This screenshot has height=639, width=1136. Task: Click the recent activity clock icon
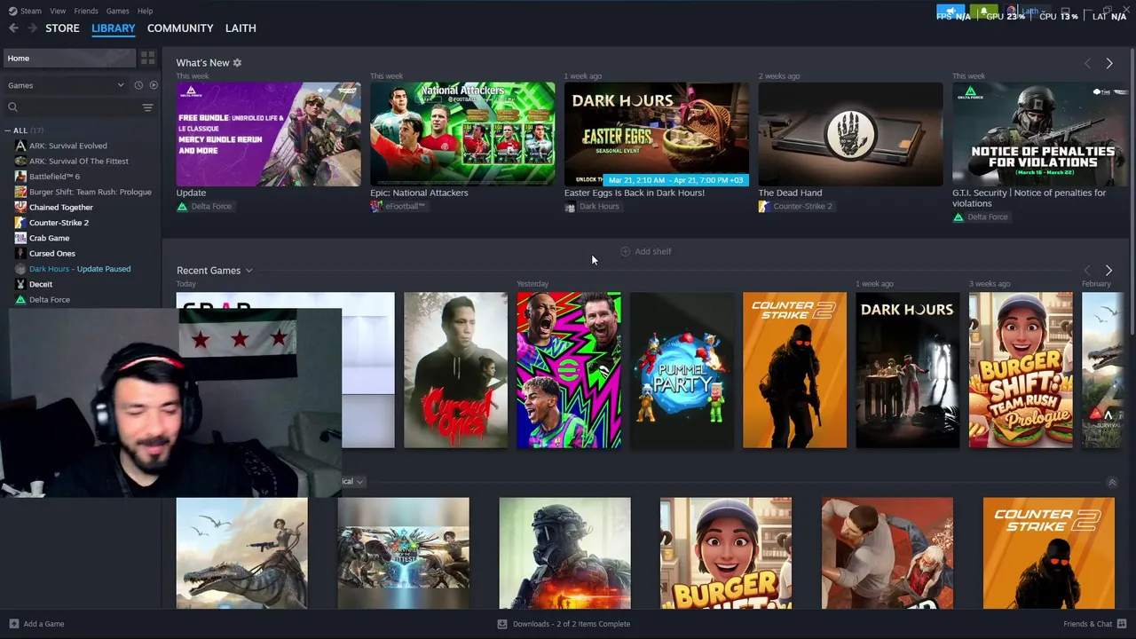pyautogui.click(x=138, y=85)
